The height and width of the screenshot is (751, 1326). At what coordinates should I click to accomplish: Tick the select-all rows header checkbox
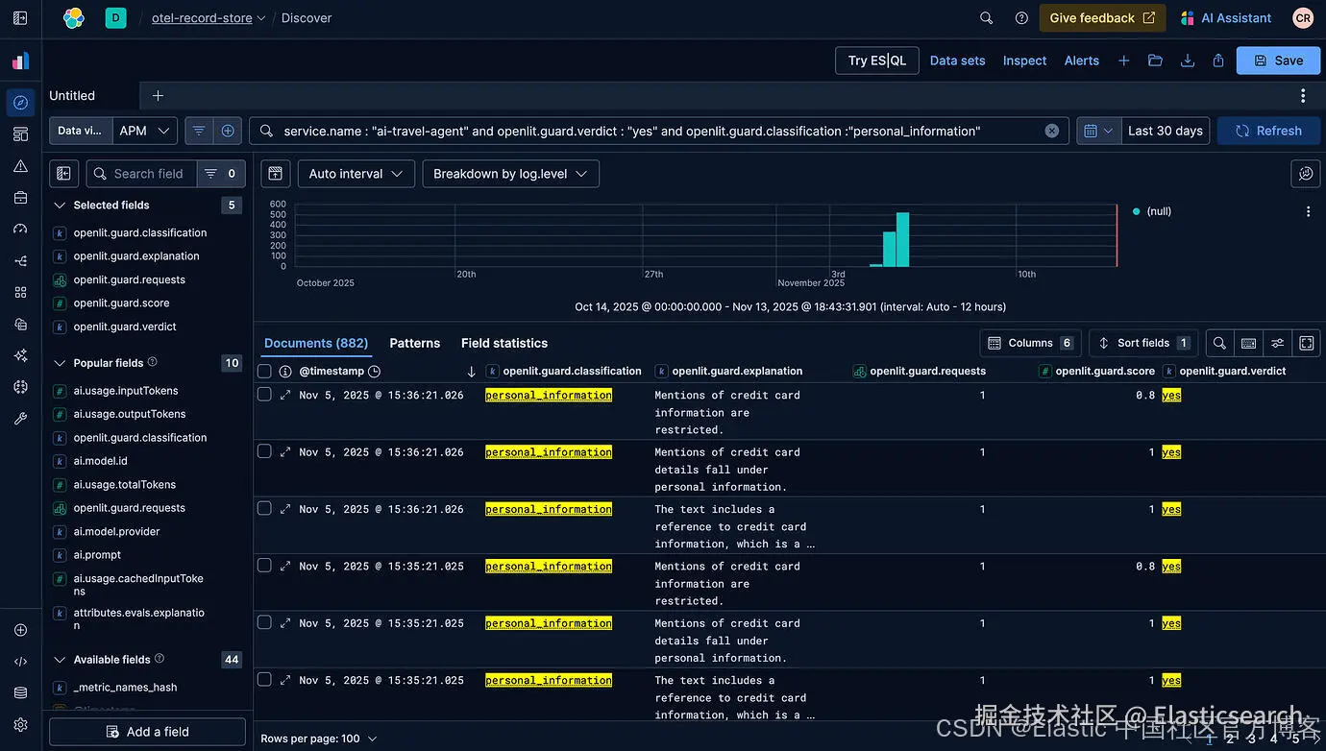click(264, 371)
